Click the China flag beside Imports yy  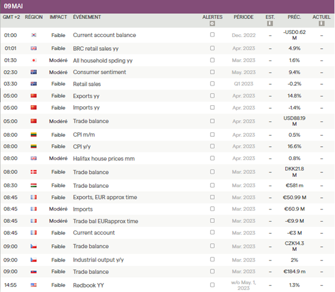[34, 107]
